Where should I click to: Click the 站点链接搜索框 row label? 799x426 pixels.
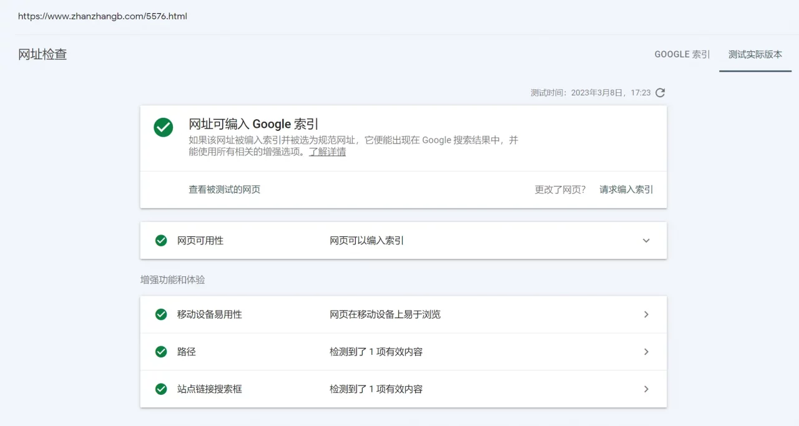210,389
